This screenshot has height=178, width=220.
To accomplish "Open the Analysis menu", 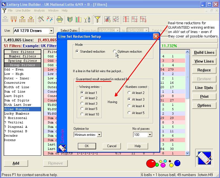I will coord(39,10).
